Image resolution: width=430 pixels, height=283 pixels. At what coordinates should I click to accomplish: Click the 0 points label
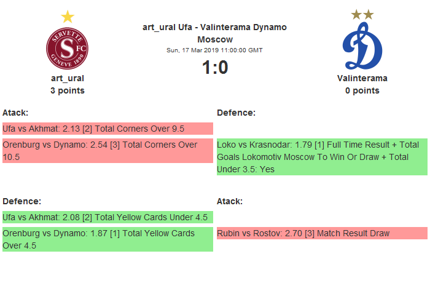point(362,90)
